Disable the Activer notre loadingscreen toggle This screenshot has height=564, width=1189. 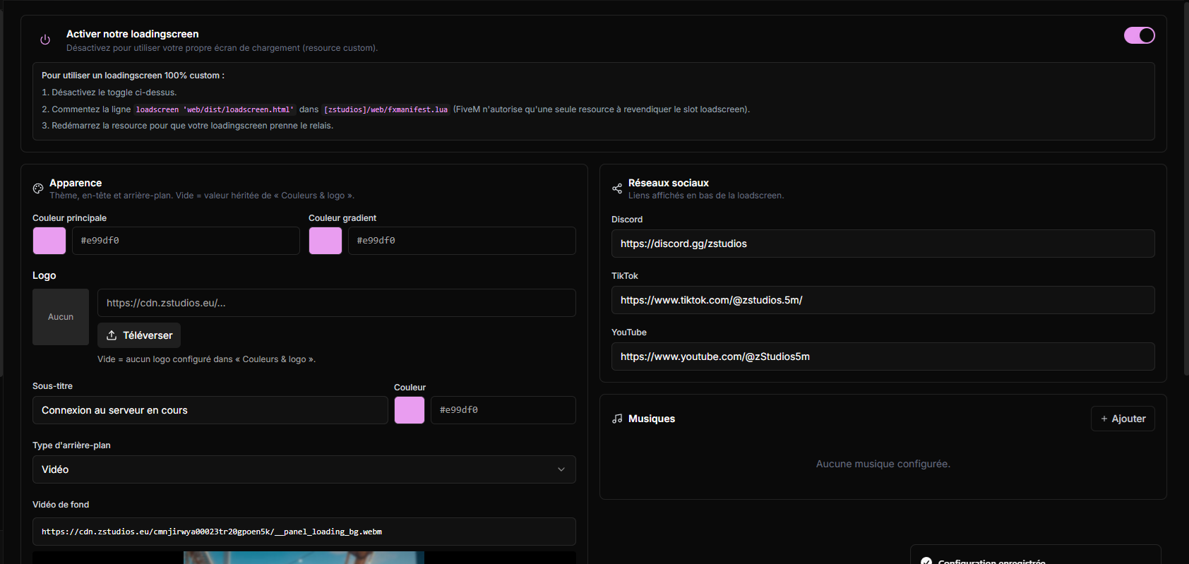click(x=1140, y=35)
